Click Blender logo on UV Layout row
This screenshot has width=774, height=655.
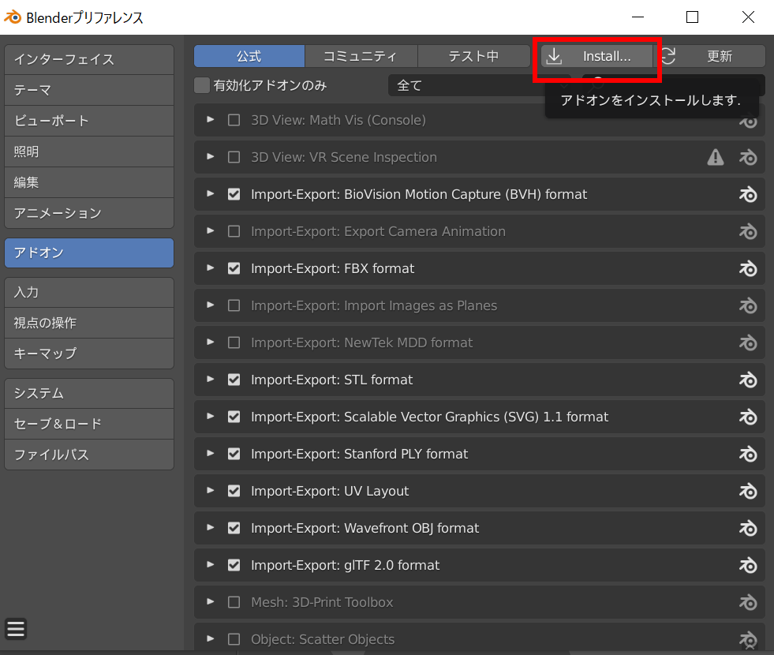[x=748, y=491]
